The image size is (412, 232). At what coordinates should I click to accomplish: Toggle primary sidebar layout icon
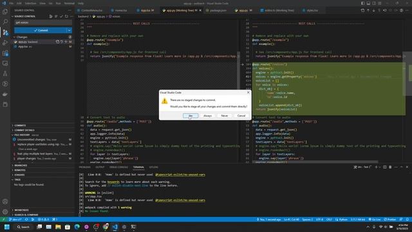pos(363,3)
